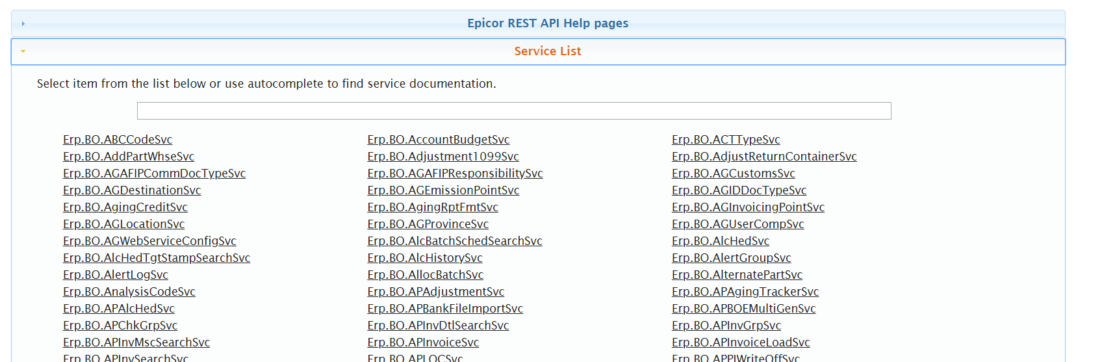Image resolution: width=1115 pixels, height=362 pixels.
Task: Open the Epicor REST API Help pages header
Action: pyautogui.click(x=538, y=23)
